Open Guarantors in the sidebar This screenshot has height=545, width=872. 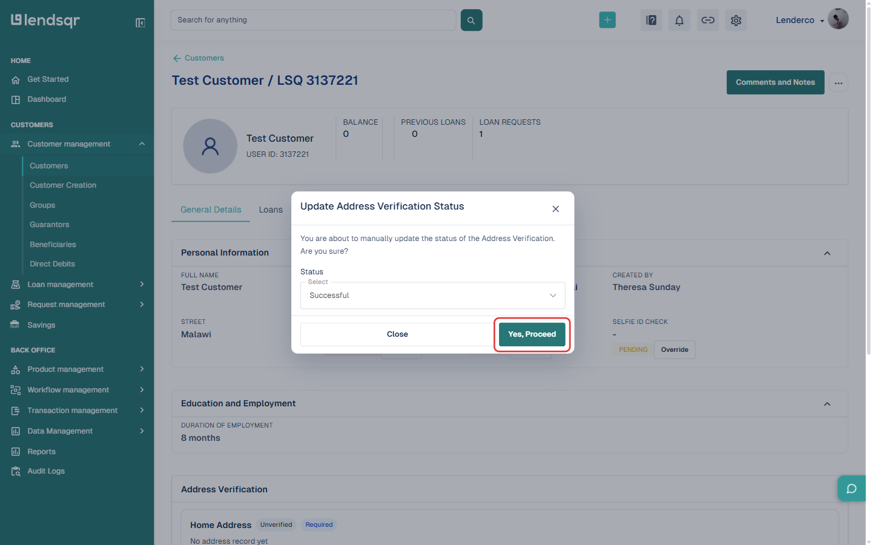[50, 225]
